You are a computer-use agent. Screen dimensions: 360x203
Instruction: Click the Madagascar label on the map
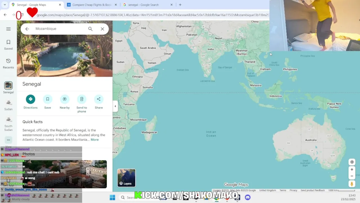click(x=149, y=132)
